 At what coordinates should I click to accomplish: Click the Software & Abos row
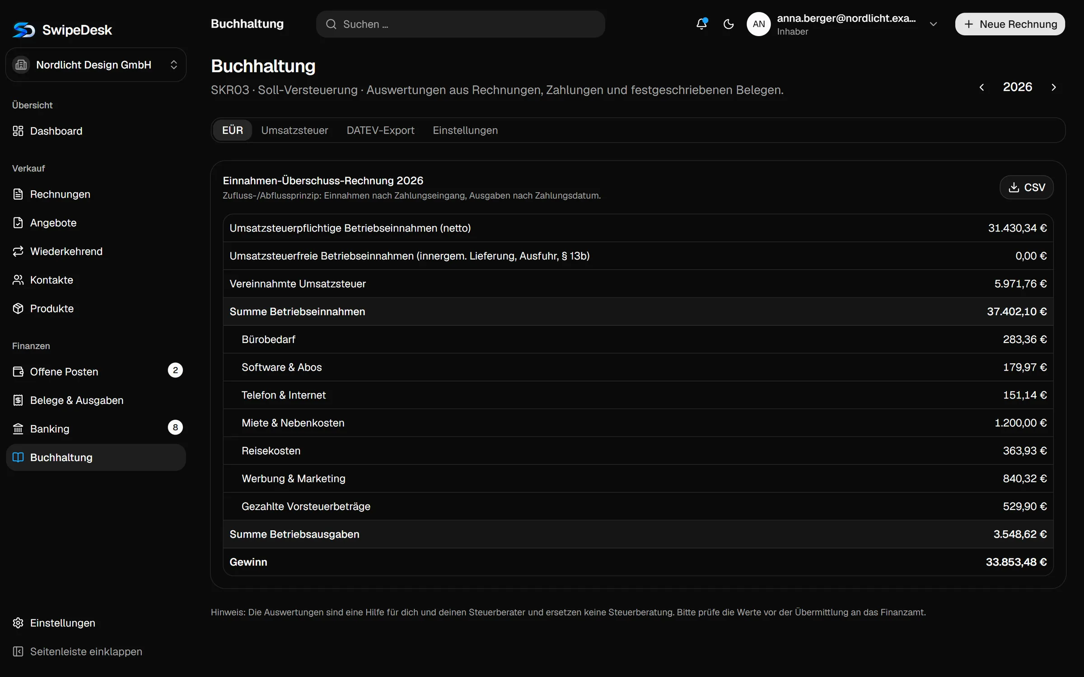tap(638, 367)
